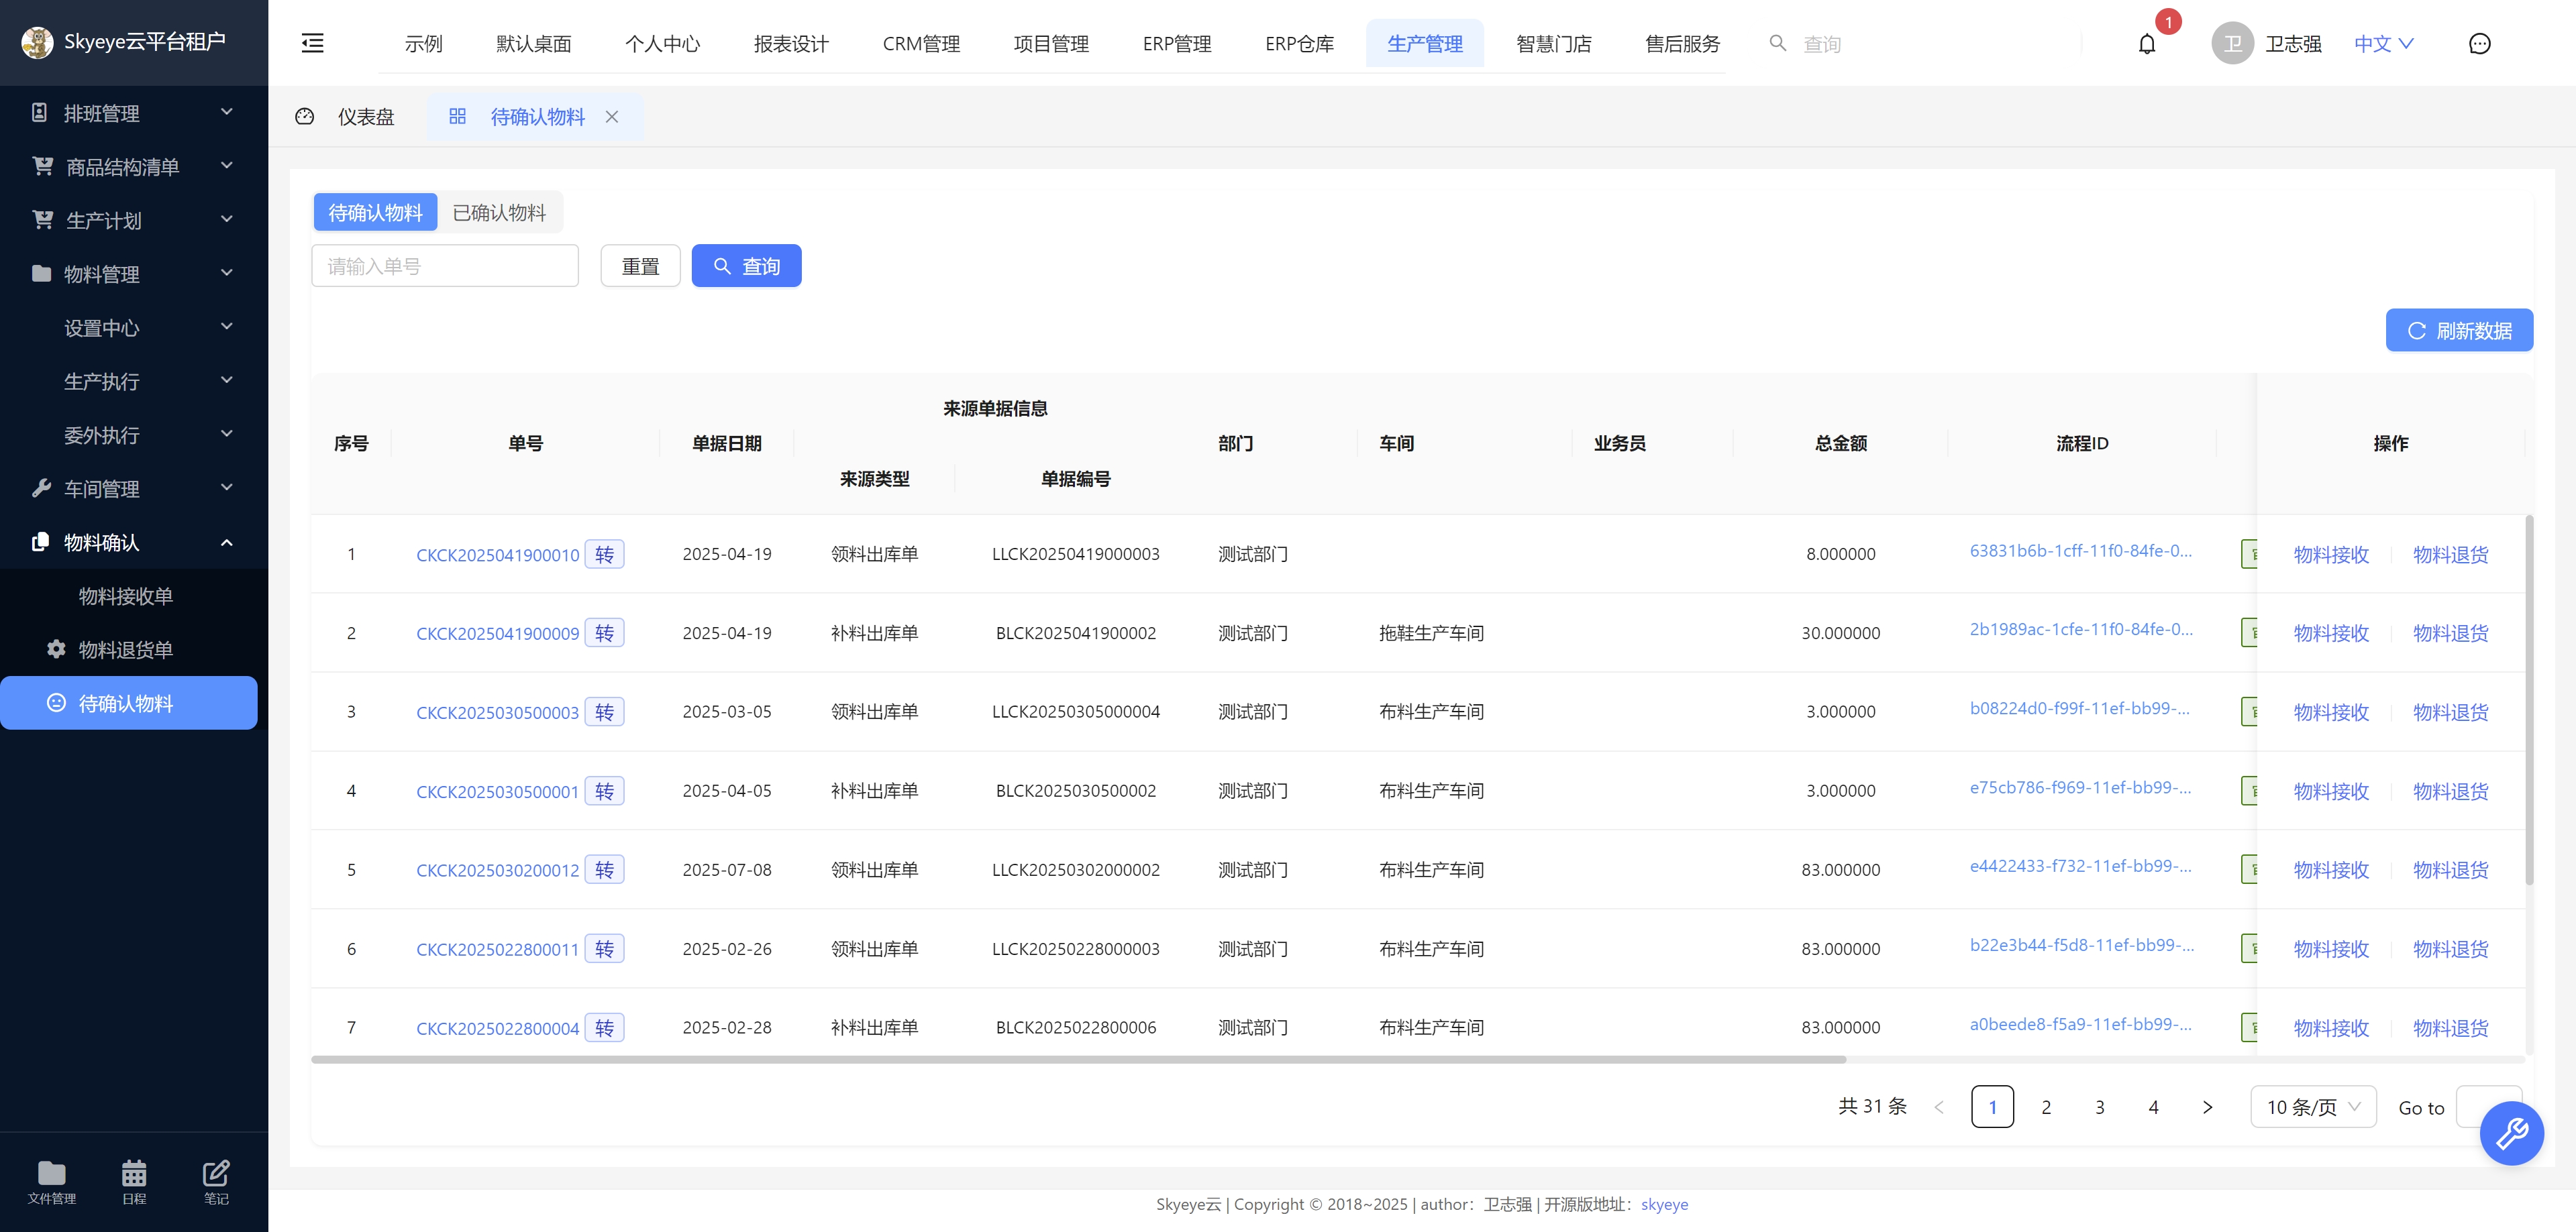Click the Skyeye owl logo
The image size is (2576, 1232).
[37, 42]
